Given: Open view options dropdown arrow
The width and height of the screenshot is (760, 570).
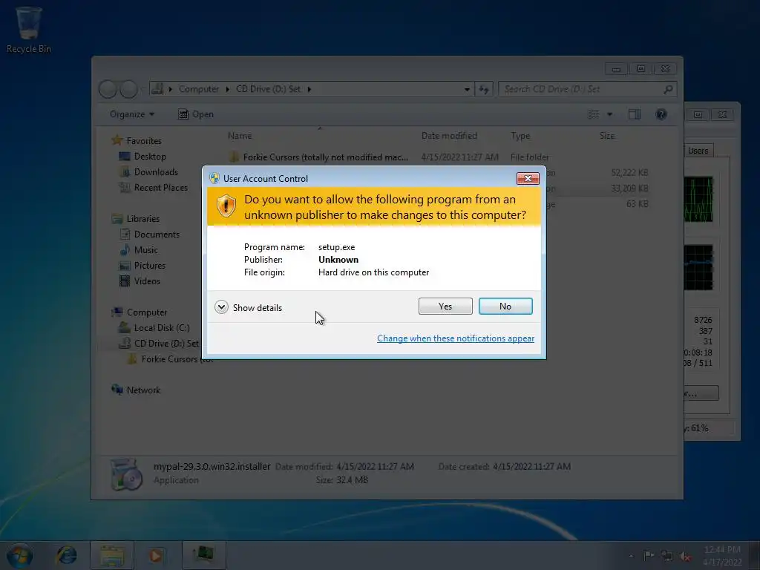Looking at the screenshot, I should pyautogui.click(x=610, y=114).
